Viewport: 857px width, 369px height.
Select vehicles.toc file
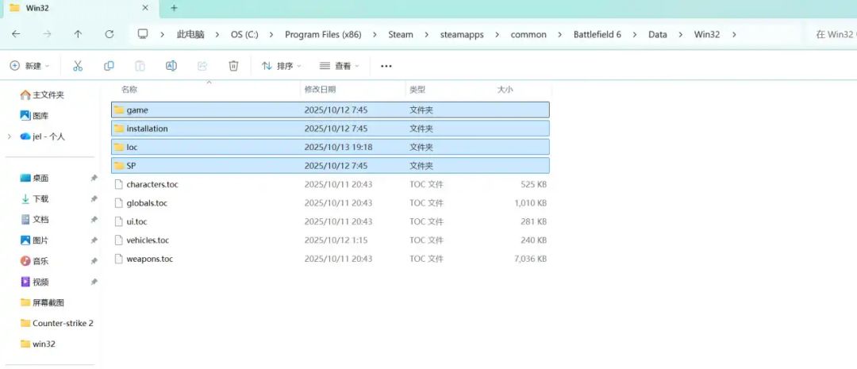coord(330,240)
